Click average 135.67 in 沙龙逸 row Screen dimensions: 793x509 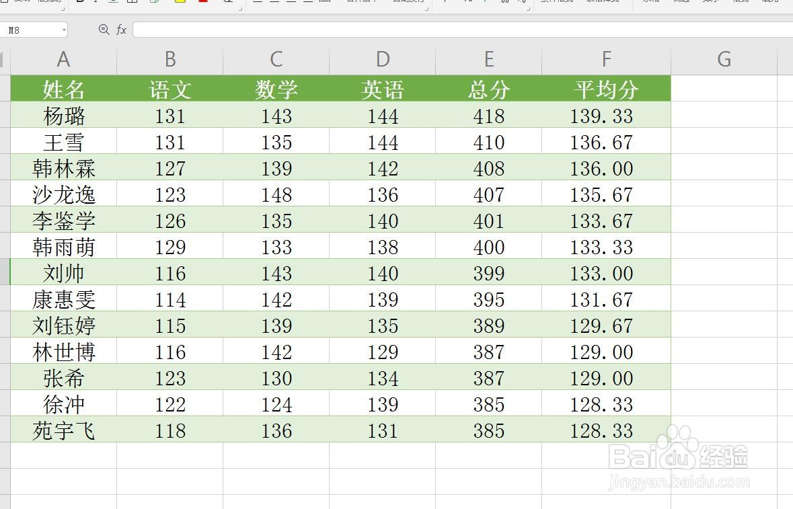(607, 194)
